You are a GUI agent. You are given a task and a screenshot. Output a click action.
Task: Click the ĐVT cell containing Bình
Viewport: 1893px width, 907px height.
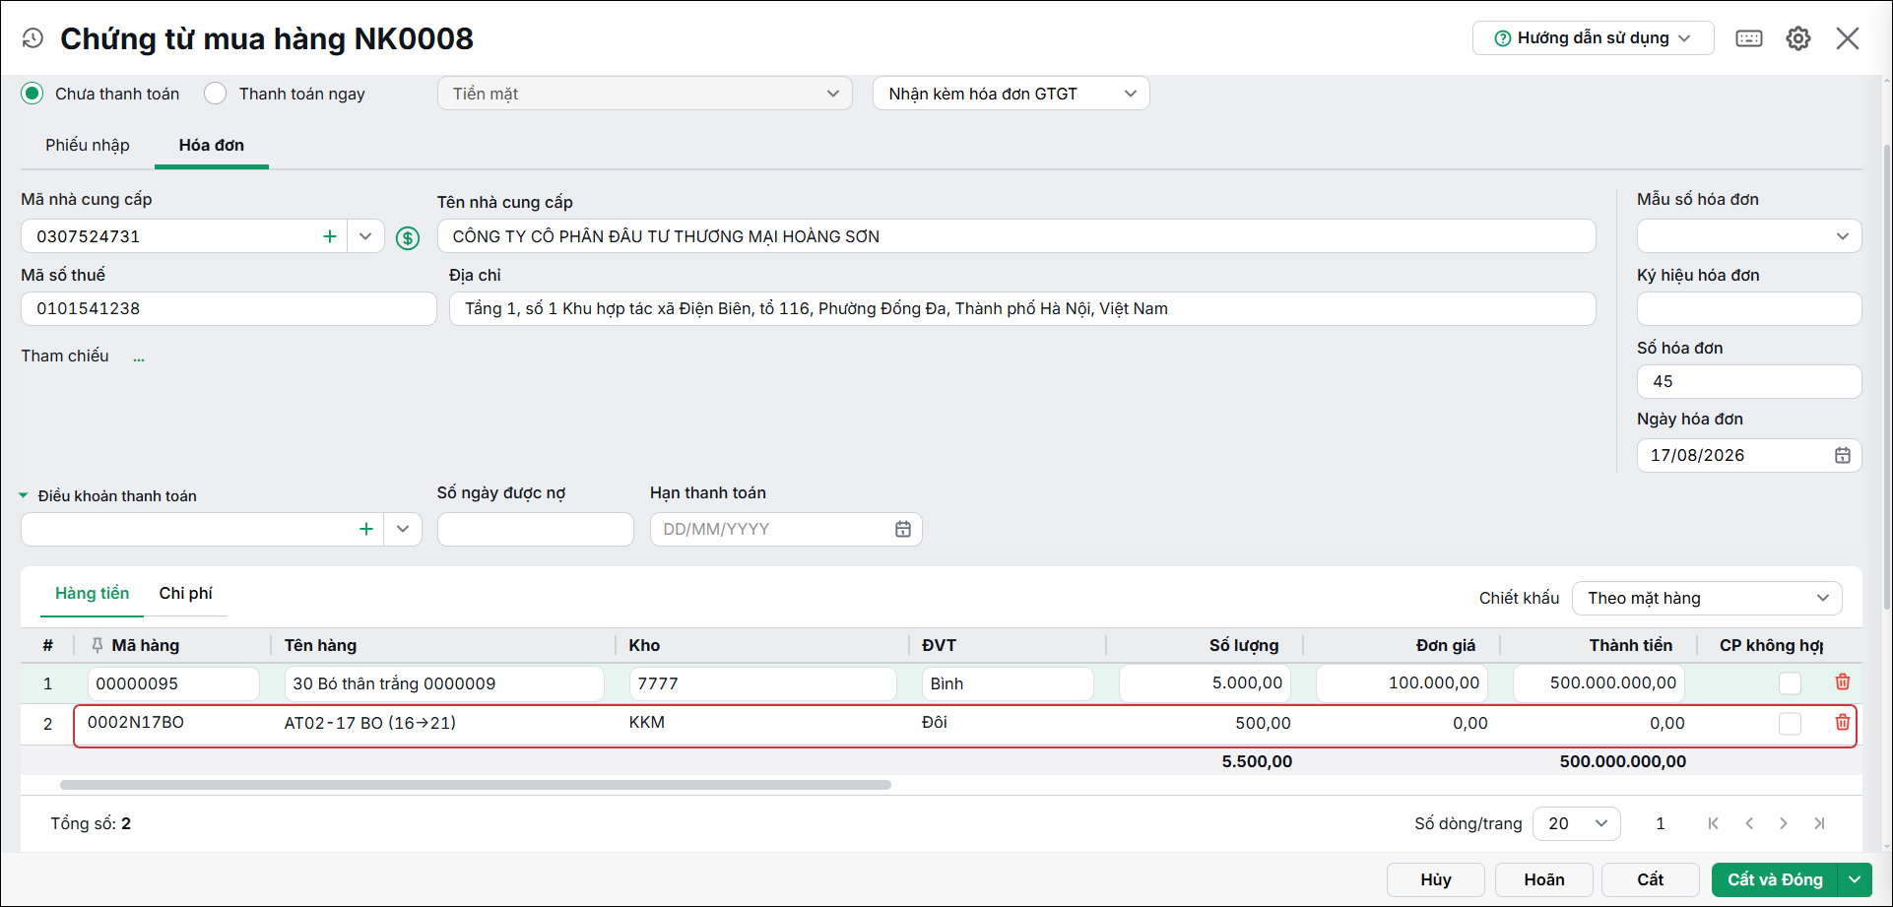1008,683
